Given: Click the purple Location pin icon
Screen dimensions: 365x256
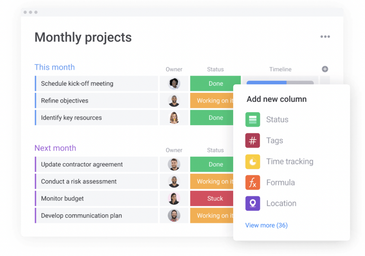Looking at the screenshot, I should 253,204.
